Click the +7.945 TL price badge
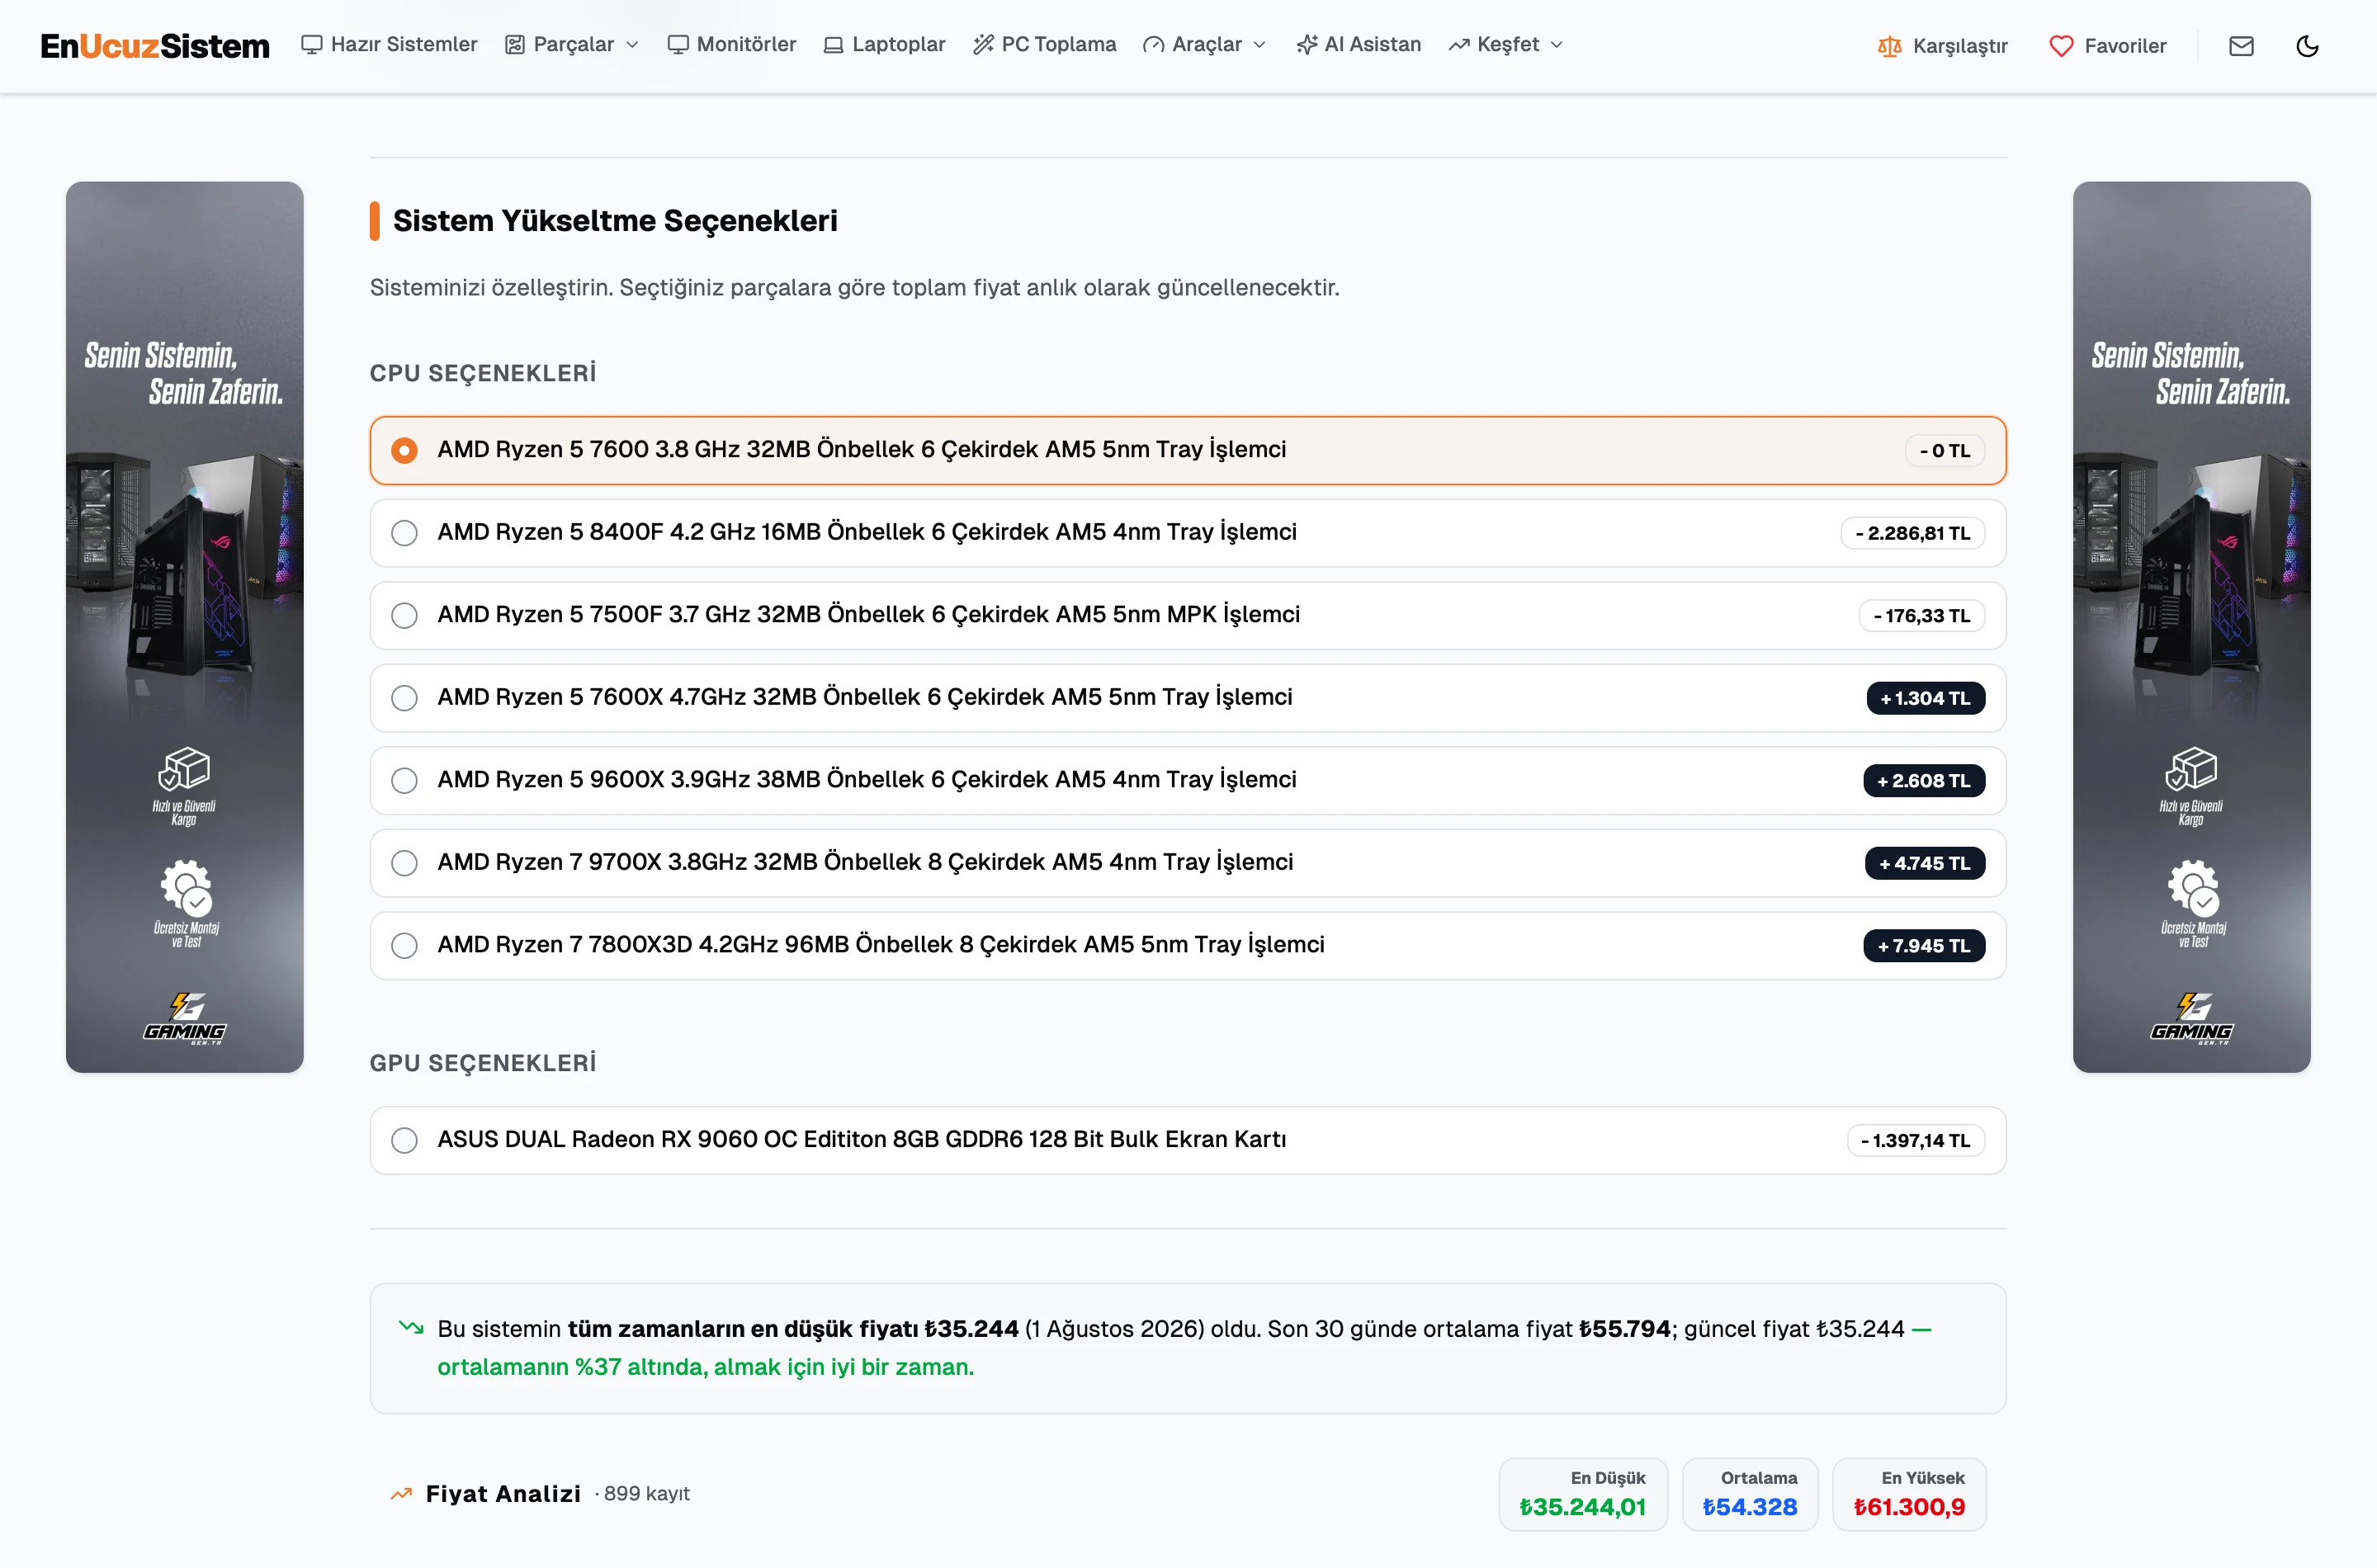Image resolution: width=2377 pixels, height=1568 pixels. pos(1924,945)
